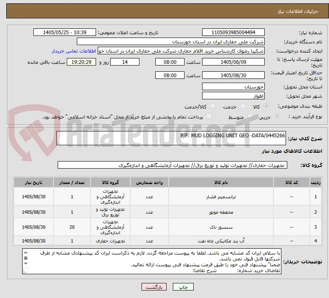Click تجهیزات تولید و توزیع برق group cell

(110, 212)
